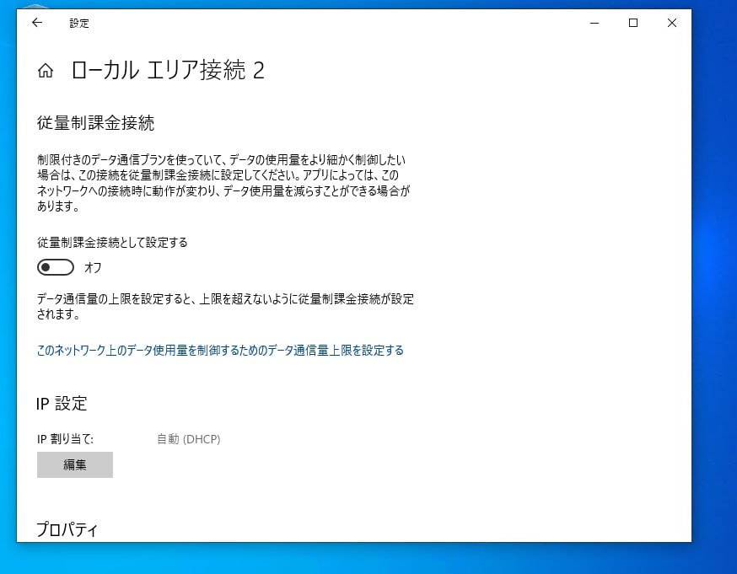This screenshot has width=737, height=574.
Task: Turn on metered connection switch
Action: (55, 266)
